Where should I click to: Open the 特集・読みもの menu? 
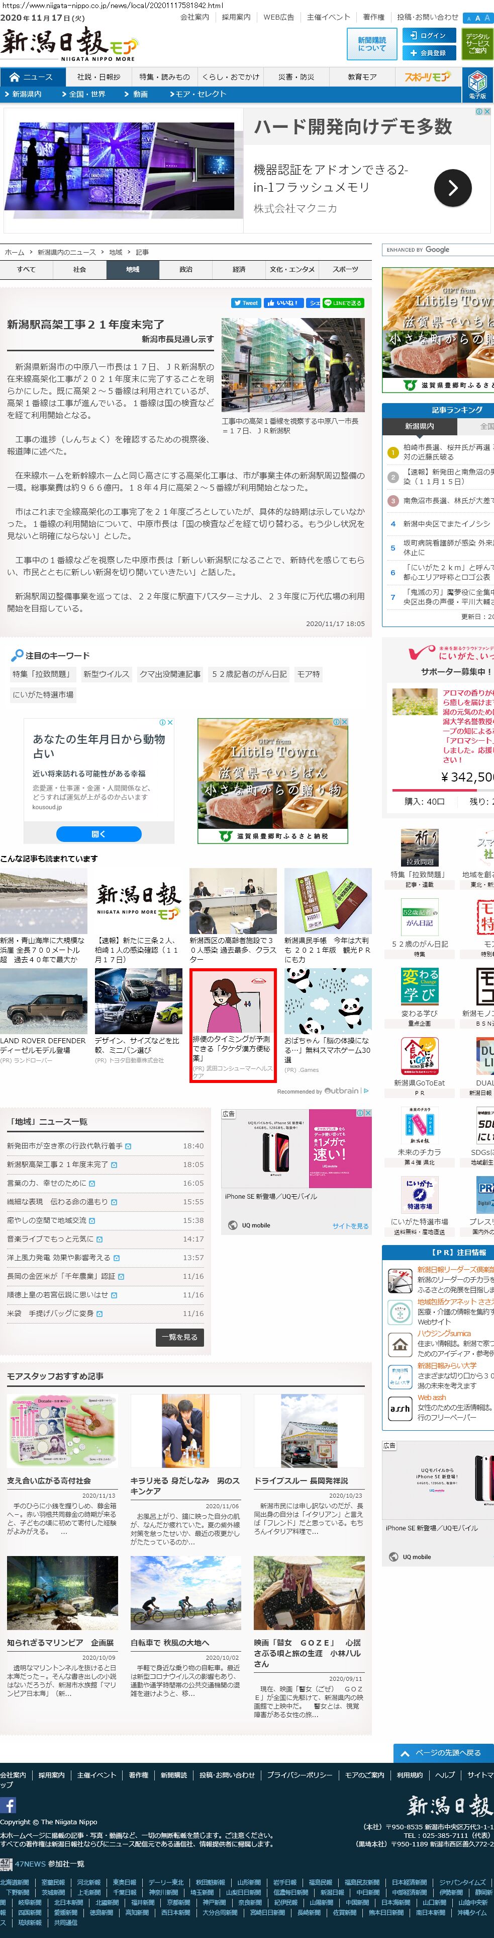164,77
